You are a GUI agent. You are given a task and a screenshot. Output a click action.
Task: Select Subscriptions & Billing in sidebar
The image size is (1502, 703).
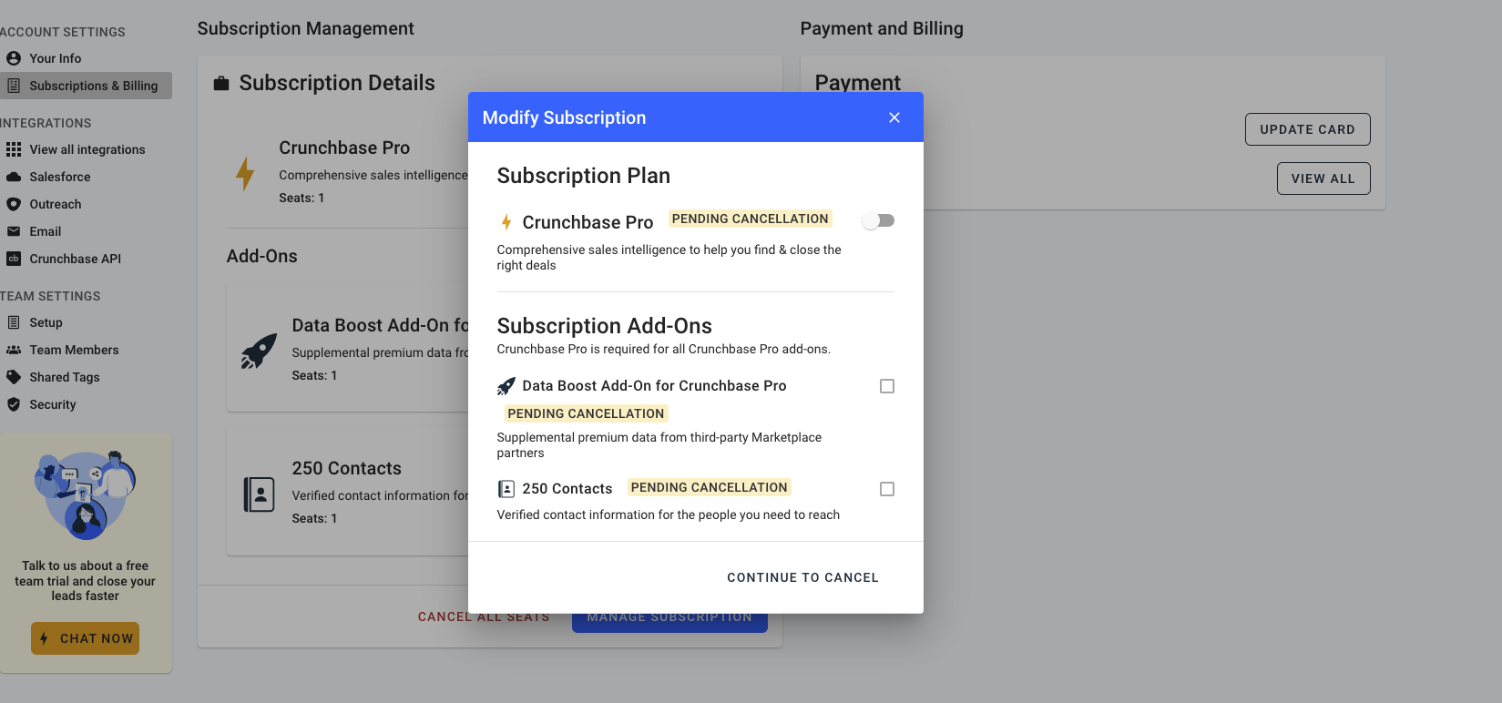click(x=86, y=86)
